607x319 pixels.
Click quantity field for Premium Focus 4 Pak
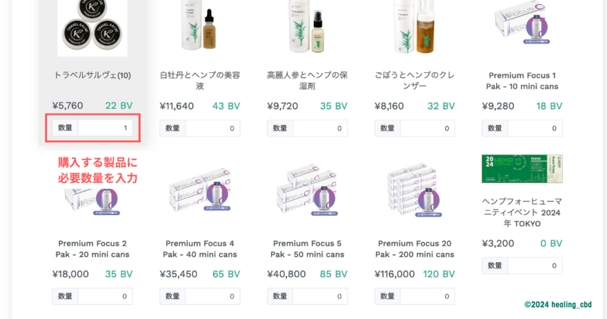coord(212,296)
